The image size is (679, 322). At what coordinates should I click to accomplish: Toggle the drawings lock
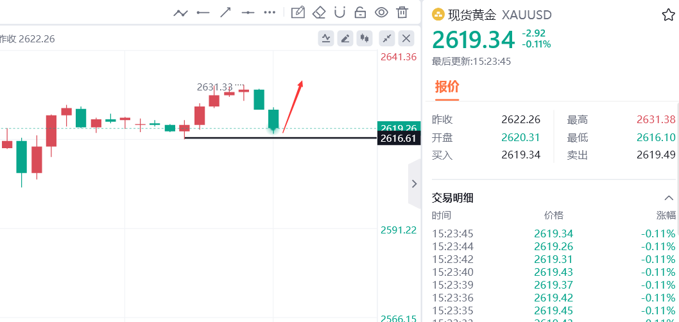pyautogui.click(x=361, y=12)
